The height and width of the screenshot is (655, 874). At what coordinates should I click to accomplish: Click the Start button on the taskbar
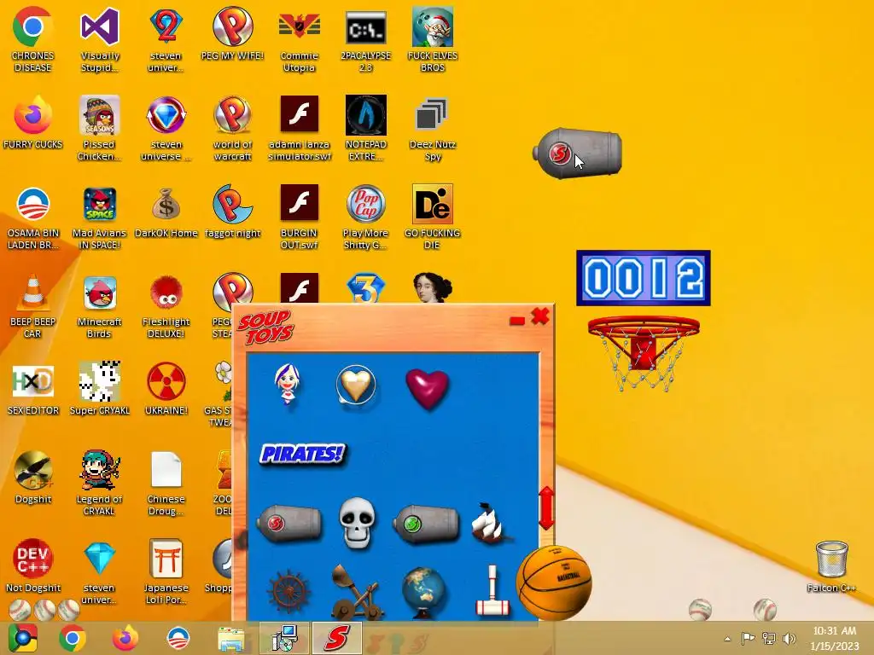(22, 638)
